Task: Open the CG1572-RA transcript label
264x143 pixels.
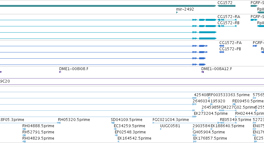Action: (229, 17)
